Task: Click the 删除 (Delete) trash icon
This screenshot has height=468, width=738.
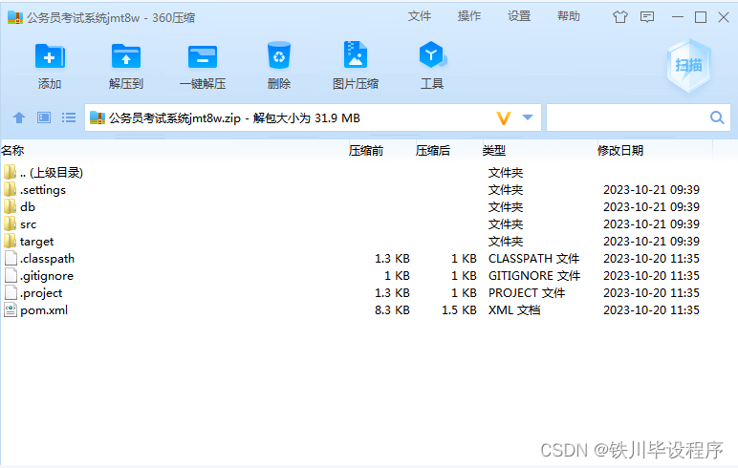Action: (278, 55)
